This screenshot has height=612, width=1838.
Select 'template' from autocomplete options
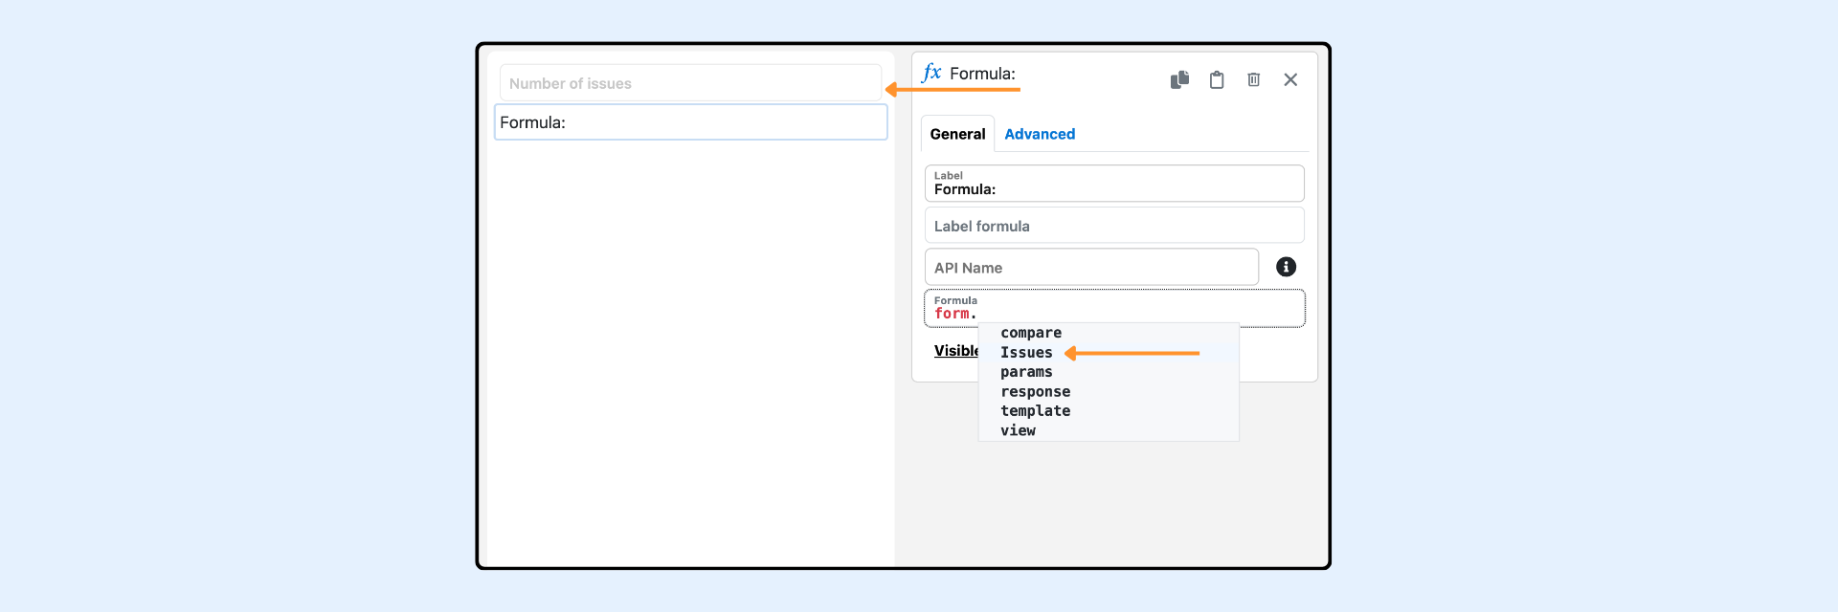tap(1035, 411)
